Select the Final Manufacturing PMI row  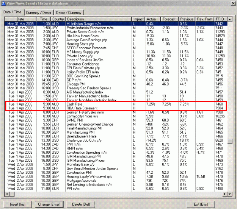click(x=116, y=128)
